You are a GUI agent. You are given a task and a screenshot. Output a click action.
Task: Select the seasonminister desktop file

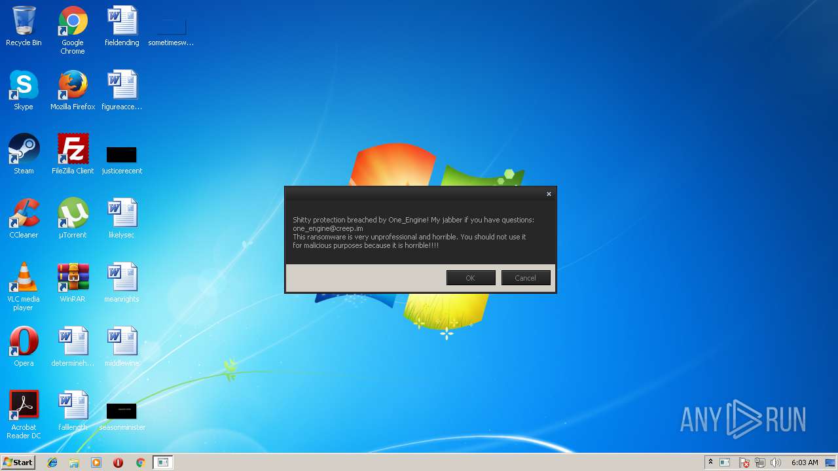[x=122, y=416]
